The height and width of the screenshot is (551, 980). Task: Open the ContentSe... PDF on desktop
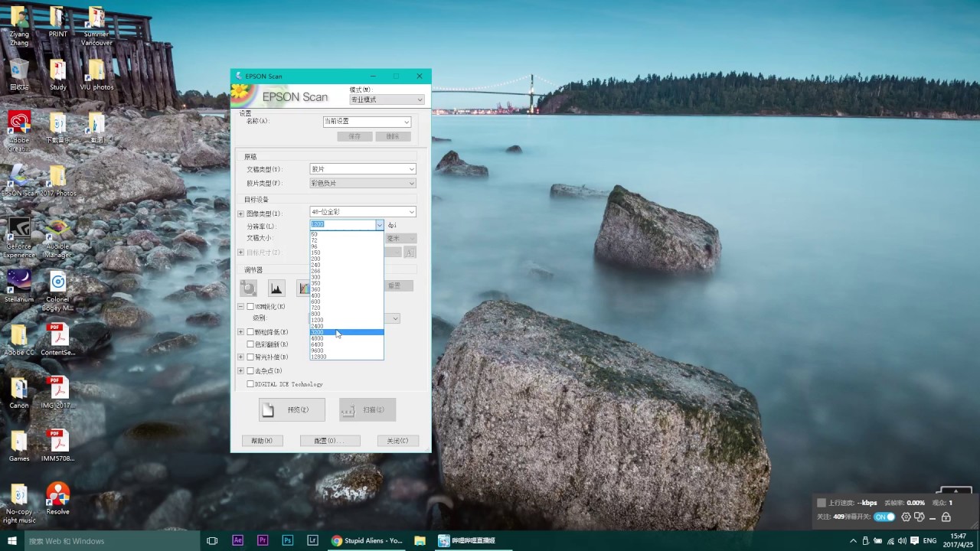coord(57,340)
